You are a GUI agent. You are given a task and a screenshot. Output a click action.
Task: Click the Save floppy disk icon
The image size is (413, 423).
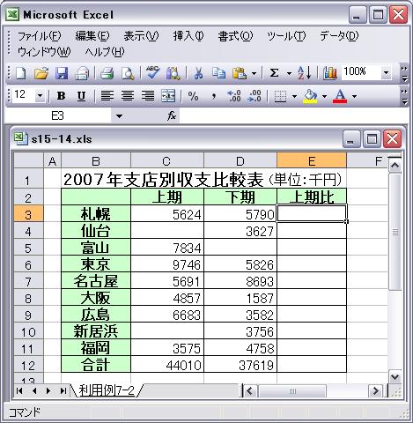[62, 73]
